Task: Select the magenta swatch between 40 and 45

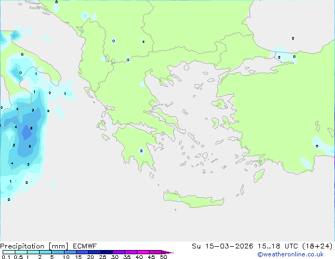Action: [x=143, y=252]
